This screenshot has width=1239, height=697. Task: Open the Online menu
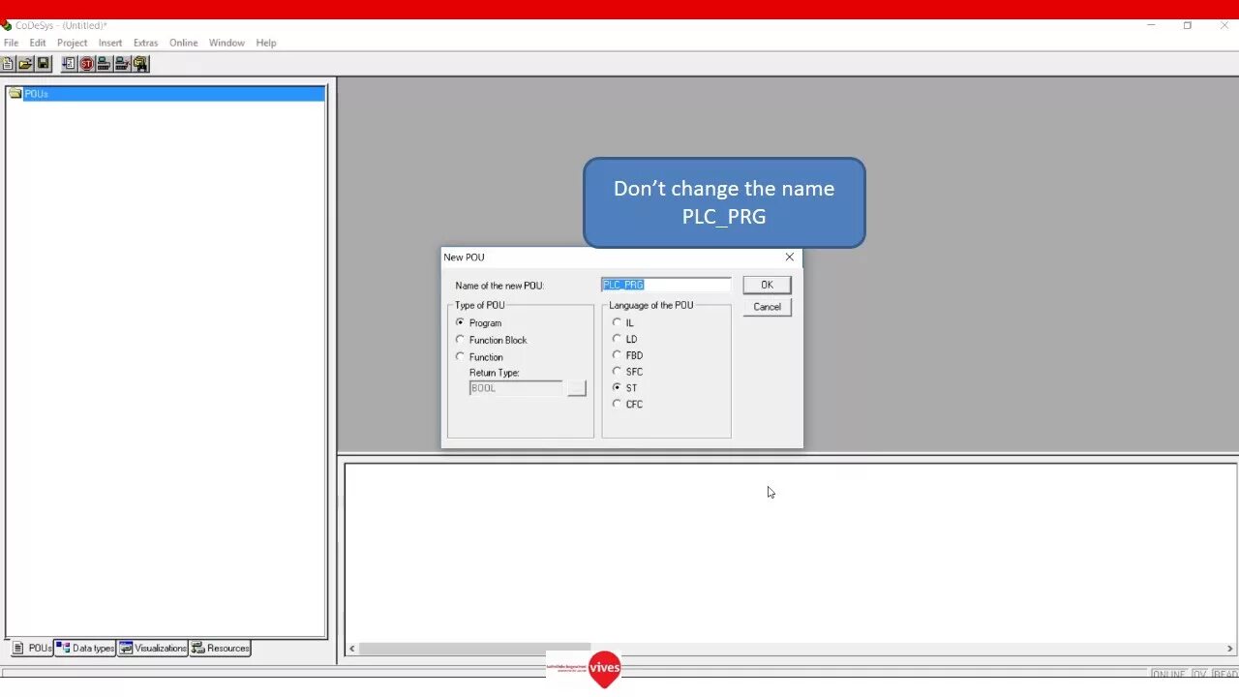pos(184,43)
